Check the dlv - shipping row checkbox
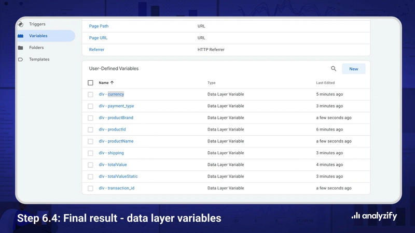The height and width of the screenshot is (233, 415). tap(90, 153)
